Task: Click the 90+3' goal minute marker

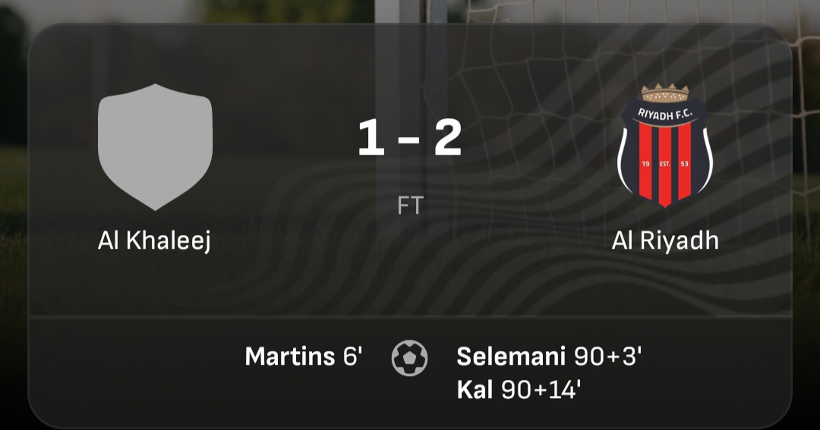Action: pos(607,357)
